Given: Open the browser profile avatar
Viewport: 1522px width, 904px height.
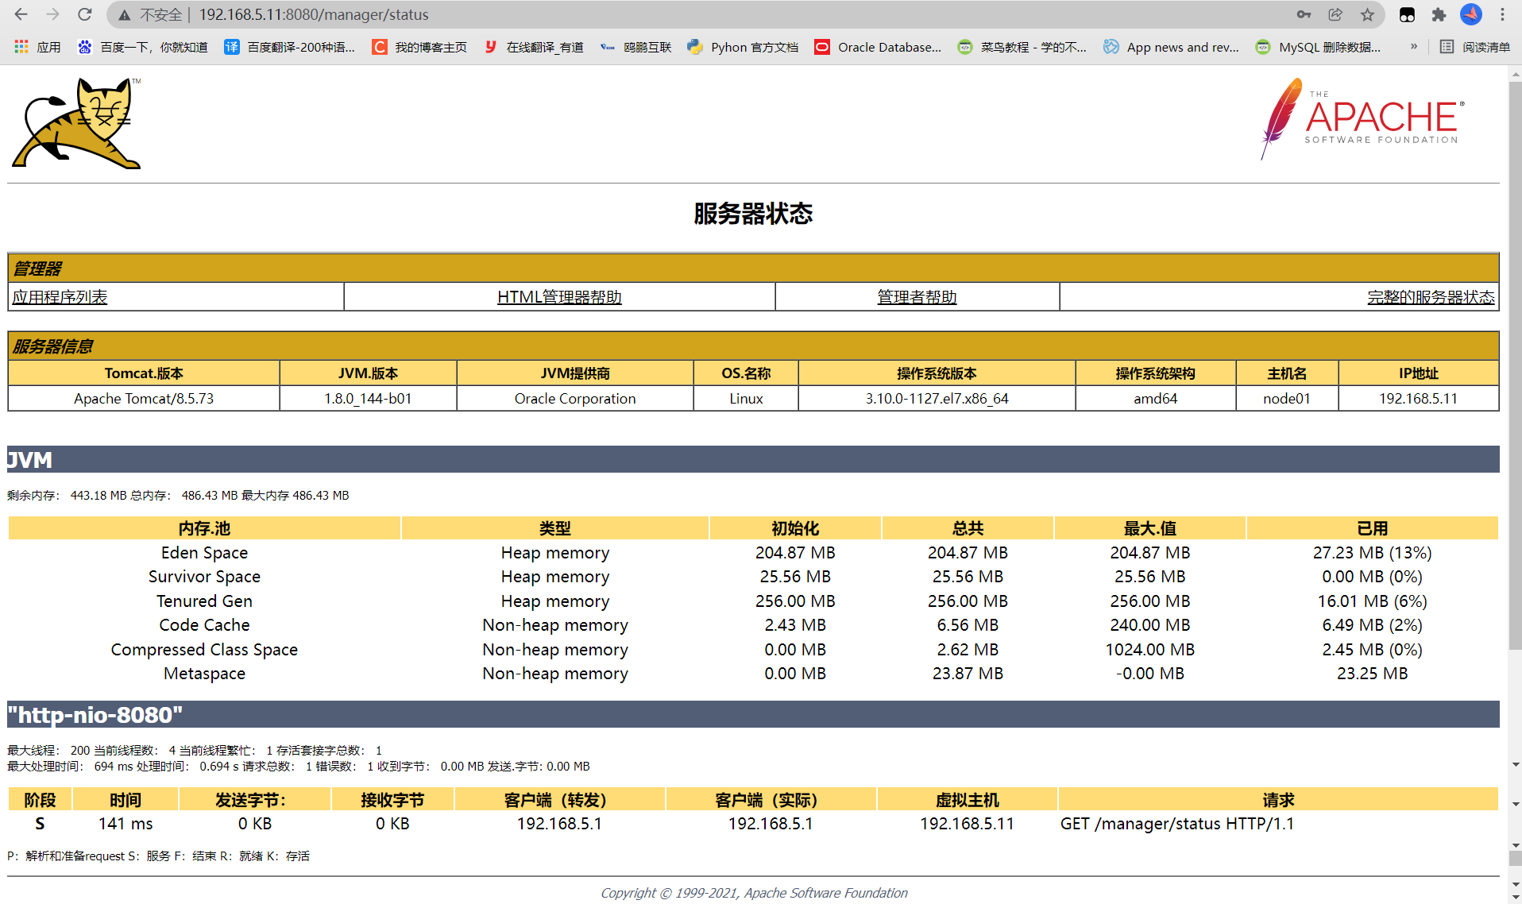Looking at the screenshot, I should [1470, 14].
